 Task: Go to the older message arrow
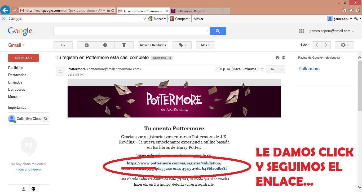tap(326, 45)
